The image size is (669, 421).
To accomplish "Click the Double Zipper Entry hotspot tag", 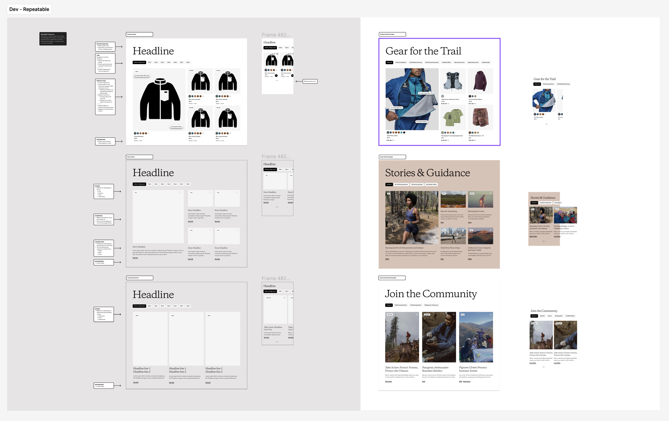I will tap(397, 107).
